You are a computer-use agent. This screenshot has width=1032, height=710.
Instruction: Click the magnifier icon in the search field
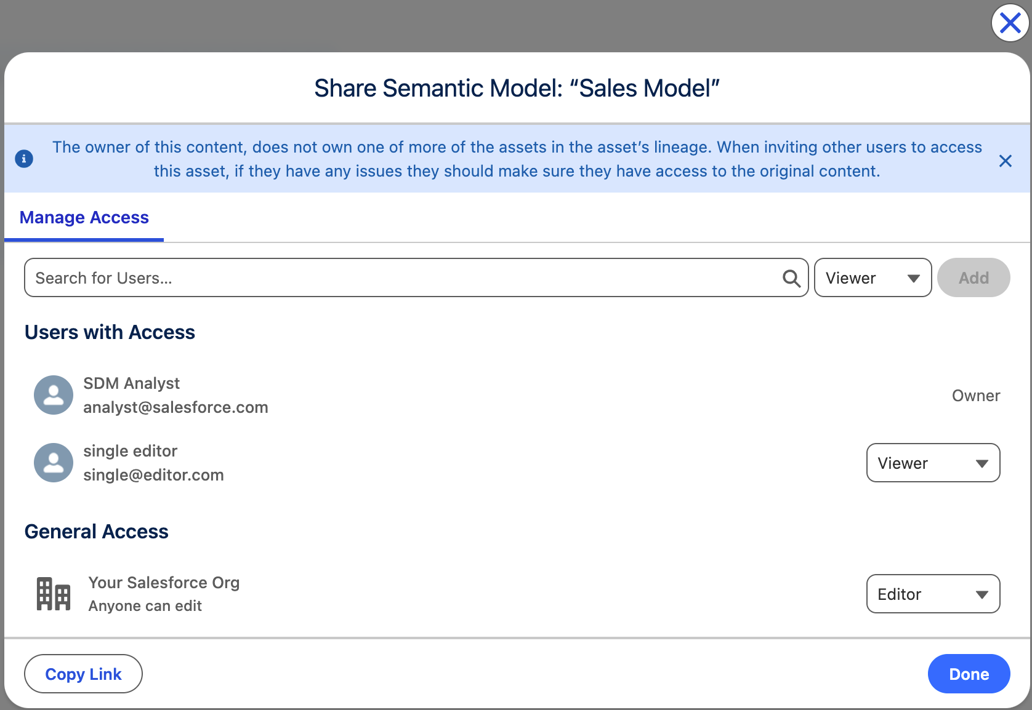(x=791, y=279)
